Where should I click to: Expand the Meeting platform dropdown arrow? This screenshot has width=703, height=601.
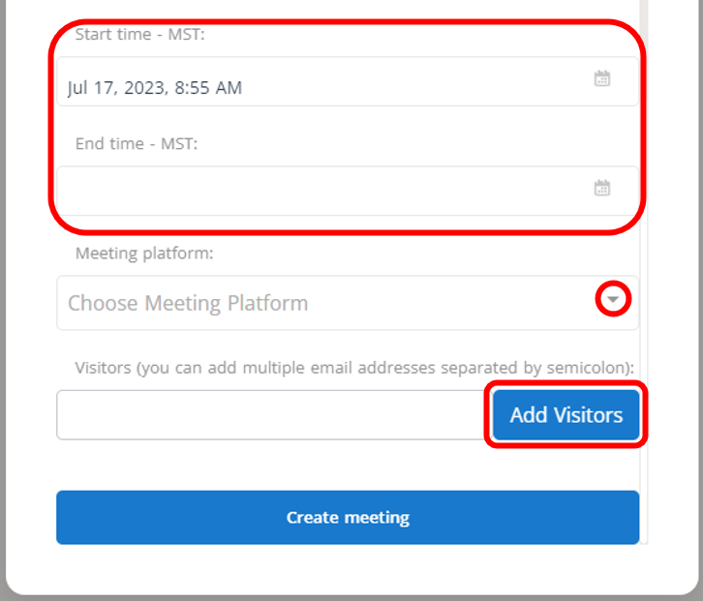[x=613, y=301]
